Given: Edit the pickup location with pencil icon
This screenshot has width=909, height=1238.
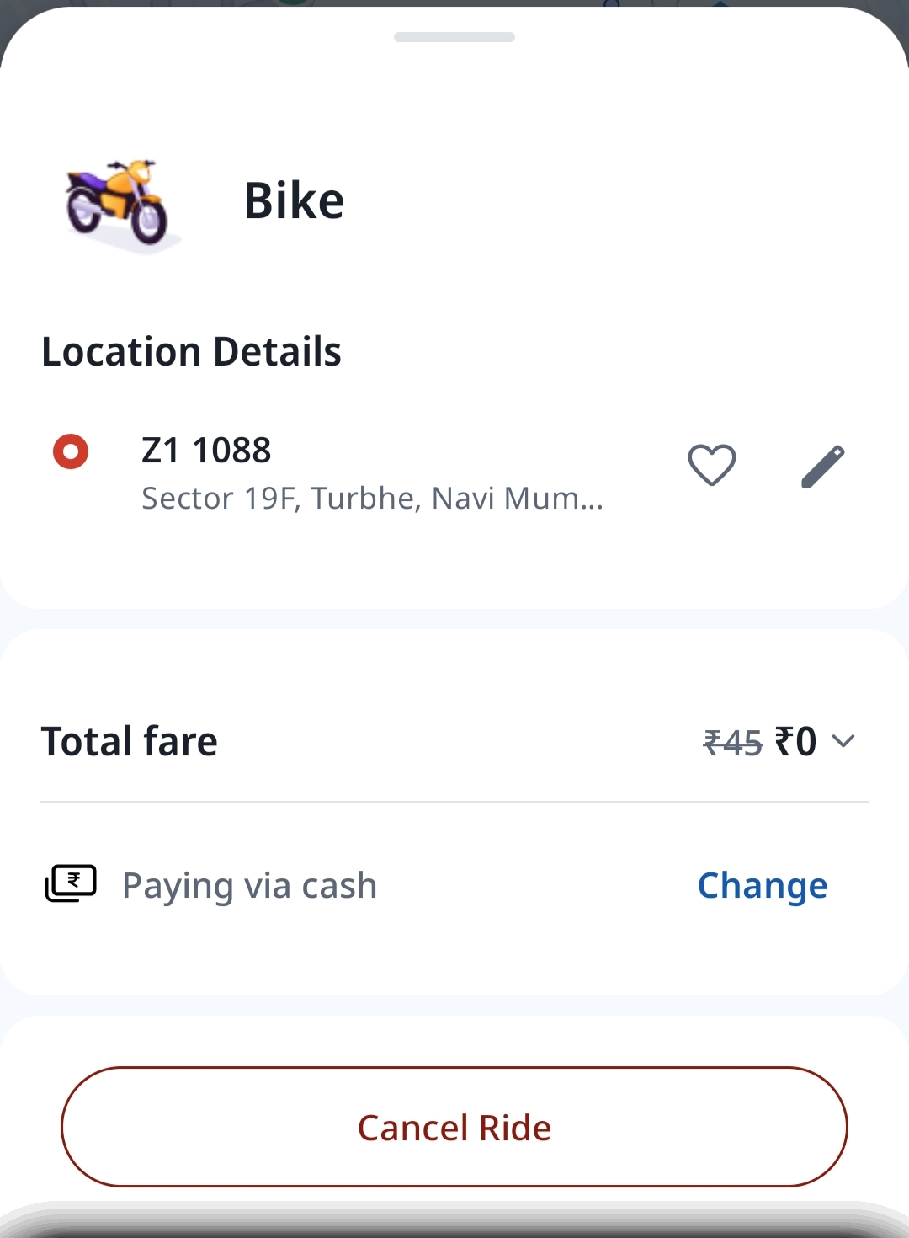Looking at the screenshot, I should [822, 466].
